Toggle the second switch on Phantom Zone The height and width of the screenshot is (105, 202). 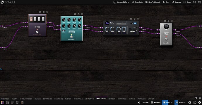pyautogui.click(x=35, y=19)
